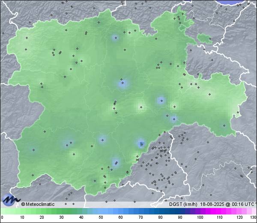Select station marker in the darkest blue gust hotspot
The height and width of the screenshot is (223, 257).
pyautogui.click(x=142, y=144)
